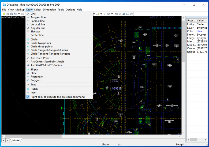Click properties panel scrollbar right arrow
The width and height of the screenshot is (209, 147).
(x=206, y=140)
